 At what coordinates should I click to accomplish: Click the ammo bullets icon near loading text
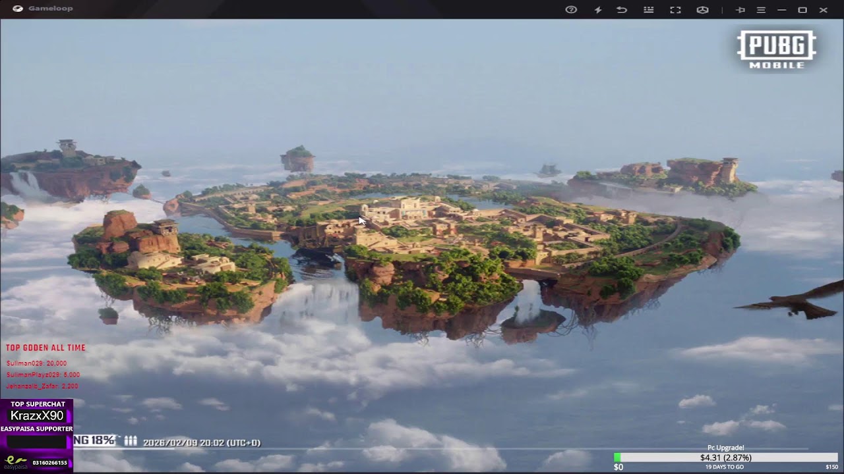131,441
